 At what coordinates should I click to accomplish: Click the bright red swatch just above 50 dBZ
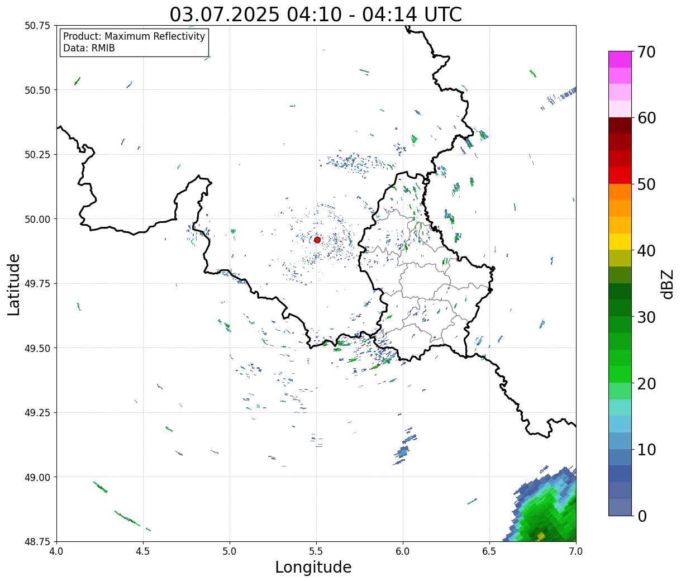pos(620,175)
